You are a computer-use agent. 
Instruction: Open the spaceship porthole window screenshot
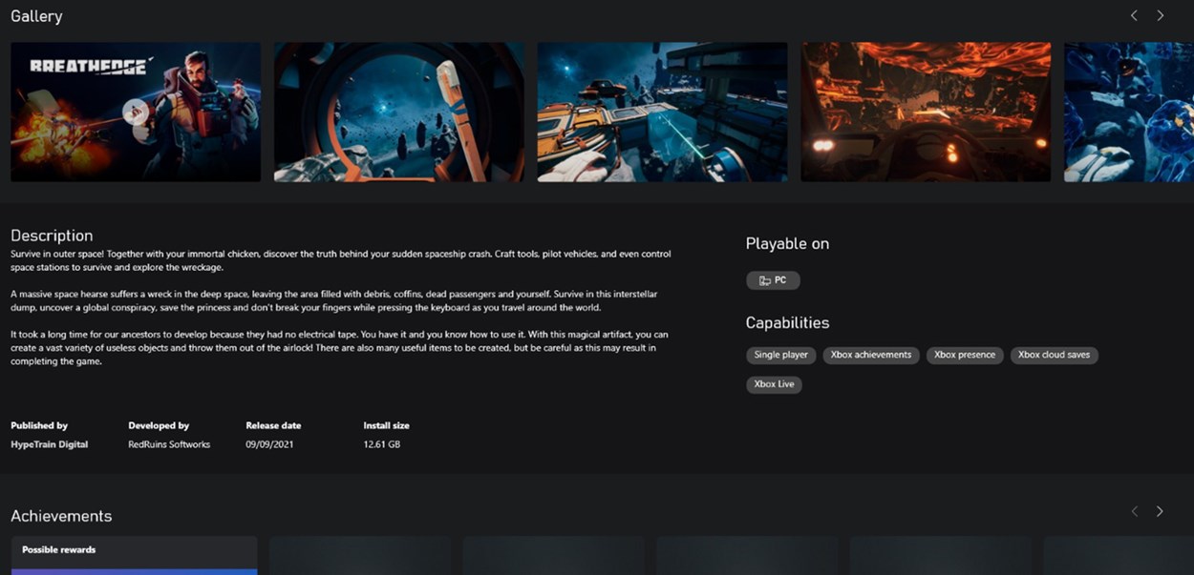(x=399, y=112)
